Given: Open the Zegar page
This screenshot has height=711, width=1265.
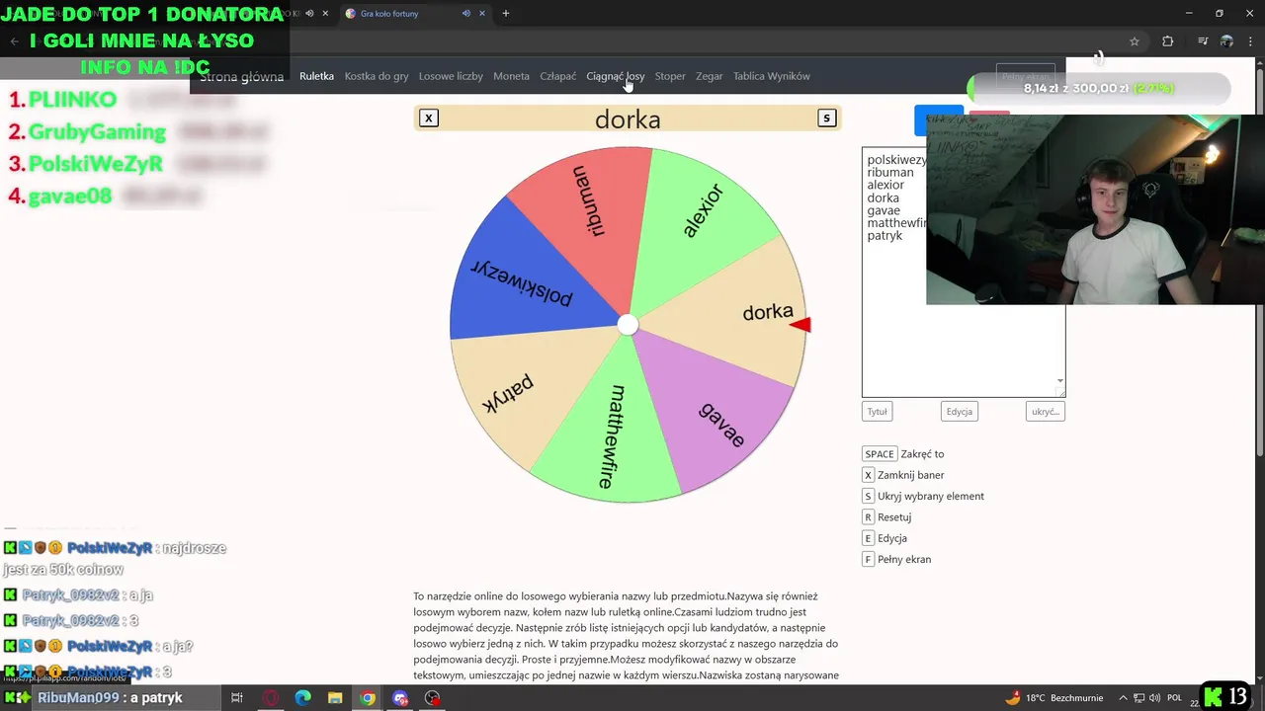Looking at the screenshot, I should [709, 76].
